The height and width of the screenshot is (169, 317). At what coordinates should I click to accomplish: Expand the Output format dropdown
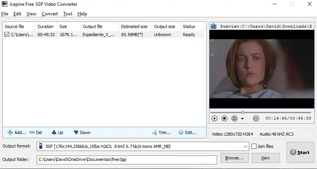pyautogui.click(x=245, y=146)
